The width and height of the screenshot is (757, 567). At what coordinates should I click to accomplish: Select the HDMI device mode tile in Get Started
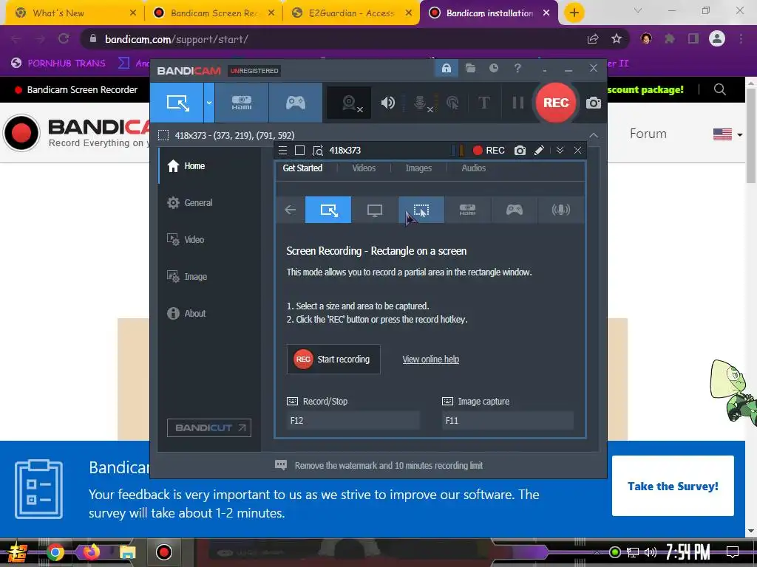(467, 210)
